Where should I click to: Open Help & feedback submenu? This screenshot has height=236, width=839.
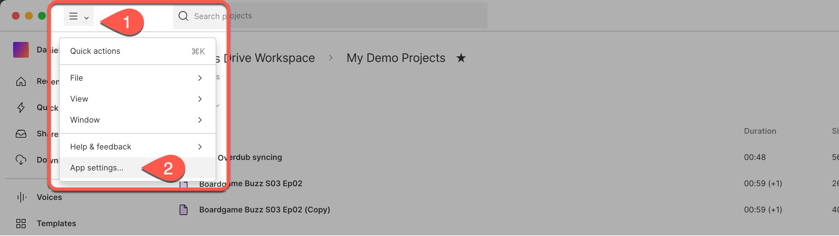(138, 147)
